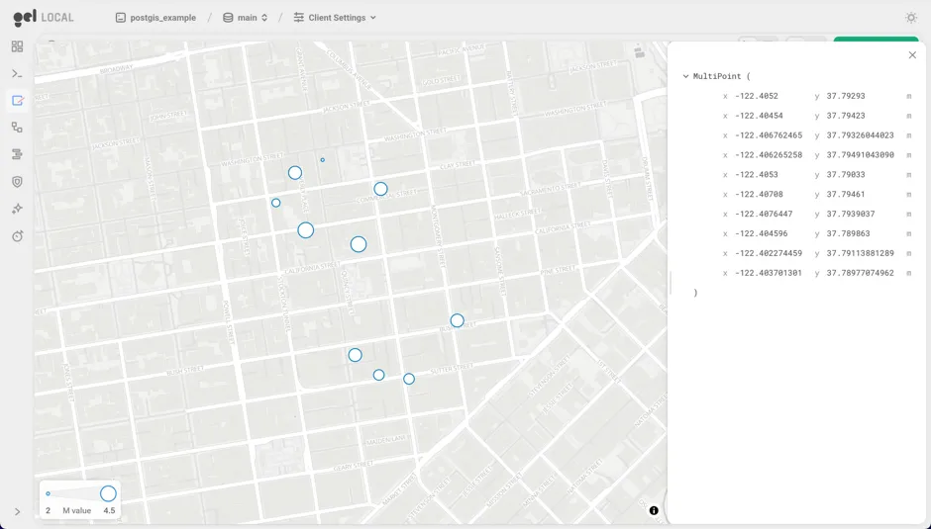
Task: Click the map point near Commercial Street
Action: click(380, 189)
